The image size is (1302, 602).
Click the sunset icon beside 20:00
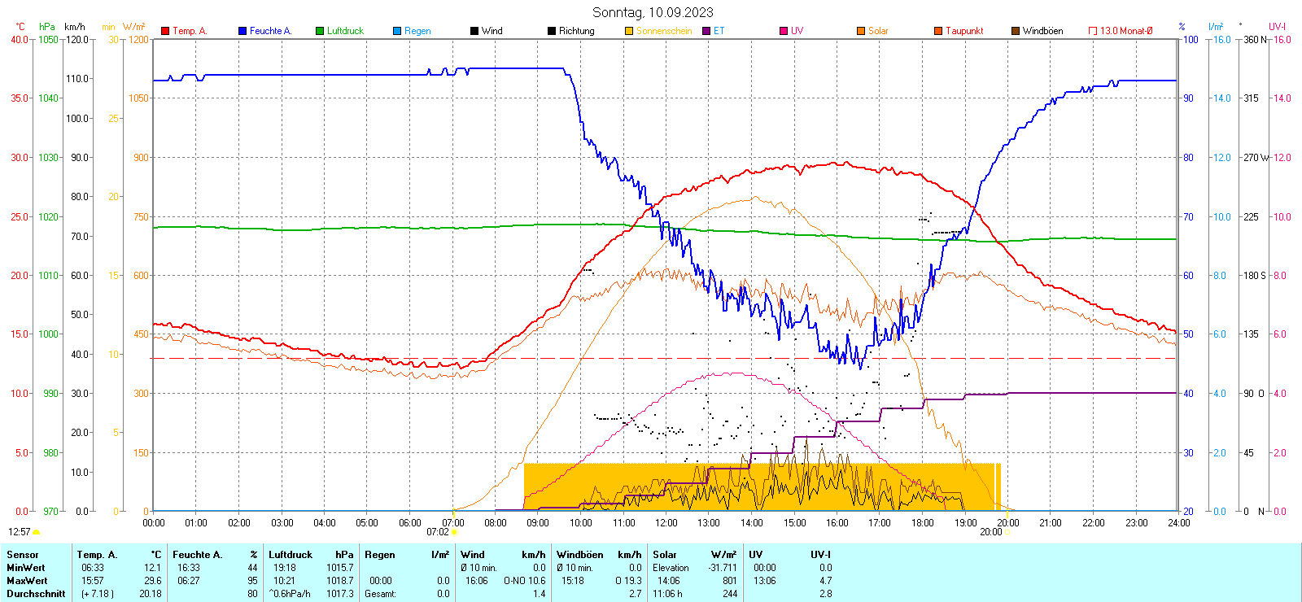[1007, 532]
